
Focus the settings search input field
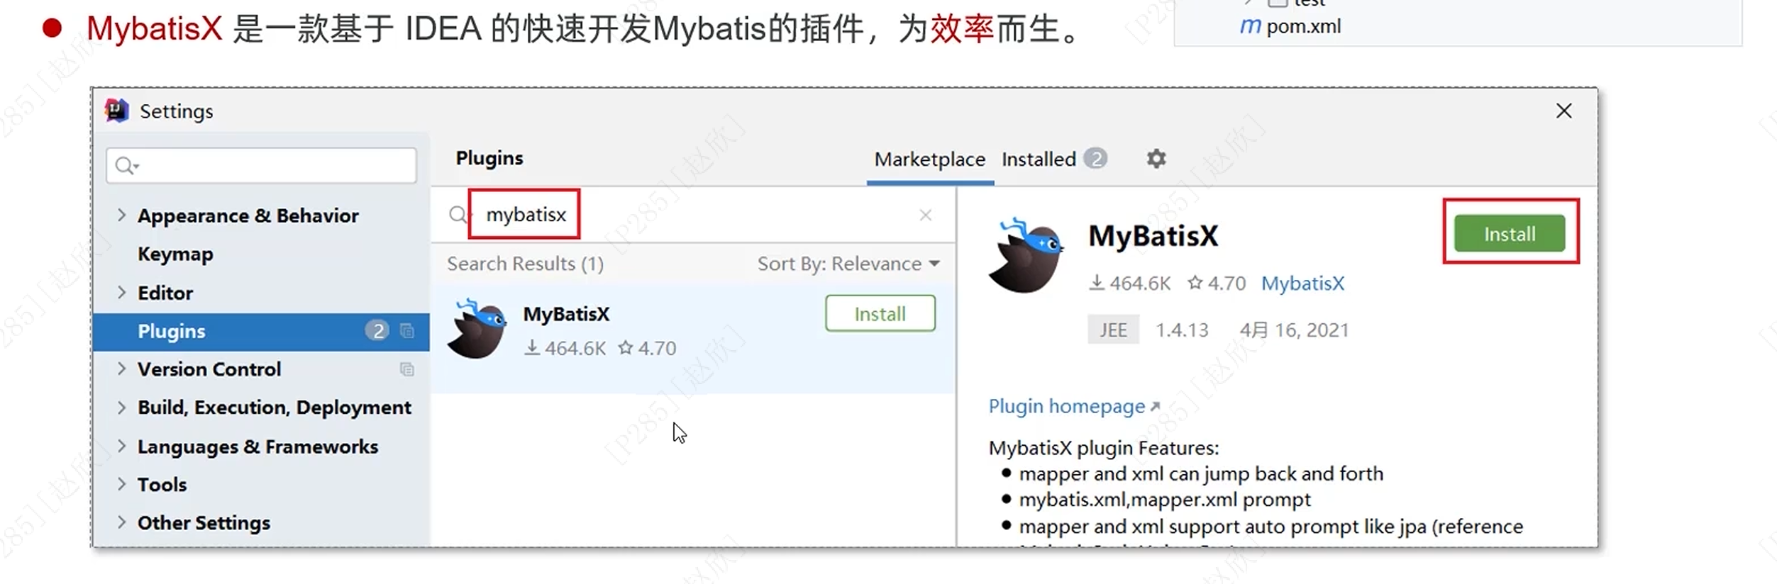point(261,165)
